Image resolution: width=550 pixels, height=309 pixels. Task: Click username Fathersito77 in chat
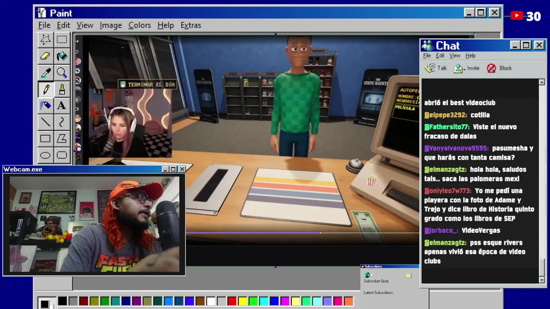click(x=446, y=127)
